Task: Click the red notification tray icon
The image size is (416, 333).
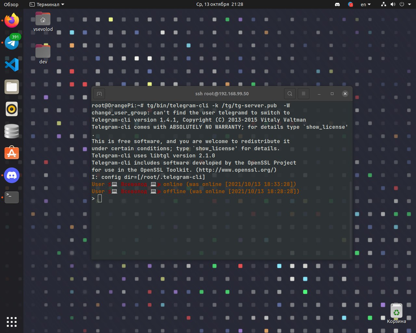Action: click(x=350, y=5)
